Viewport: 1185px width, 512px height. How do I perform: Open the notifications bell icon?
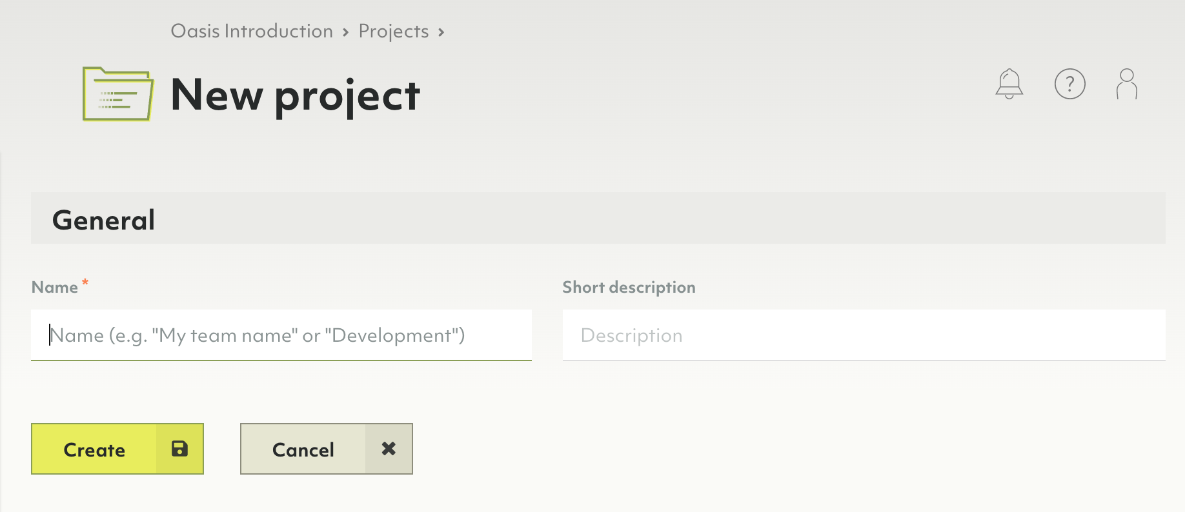[1009, 84]
